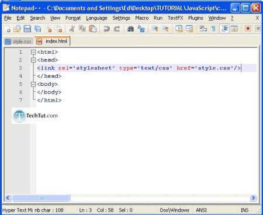Click the Hyper Text language status field

[x=18, y=210]
